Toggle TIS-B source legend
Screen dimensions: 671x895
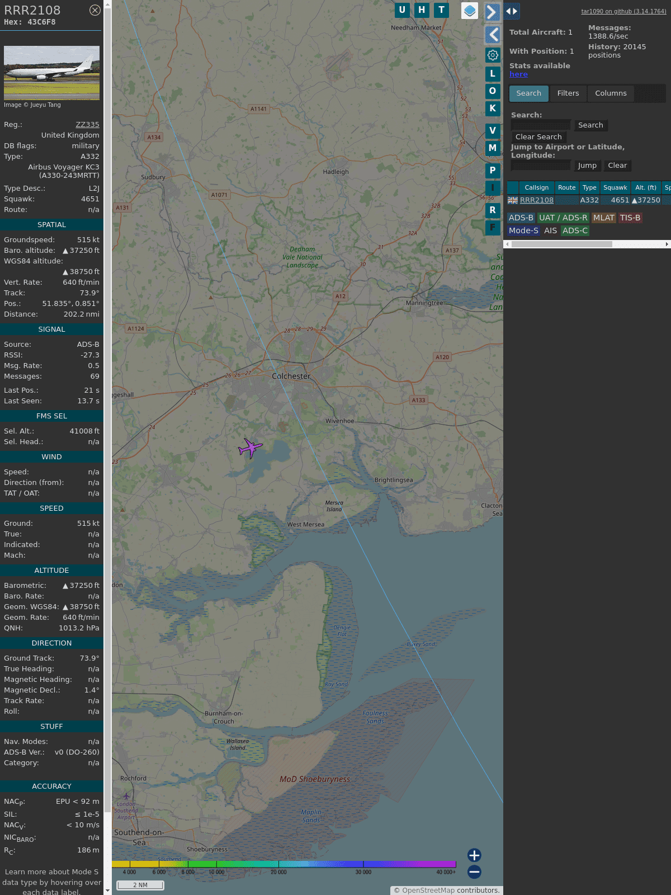[630, 218]
